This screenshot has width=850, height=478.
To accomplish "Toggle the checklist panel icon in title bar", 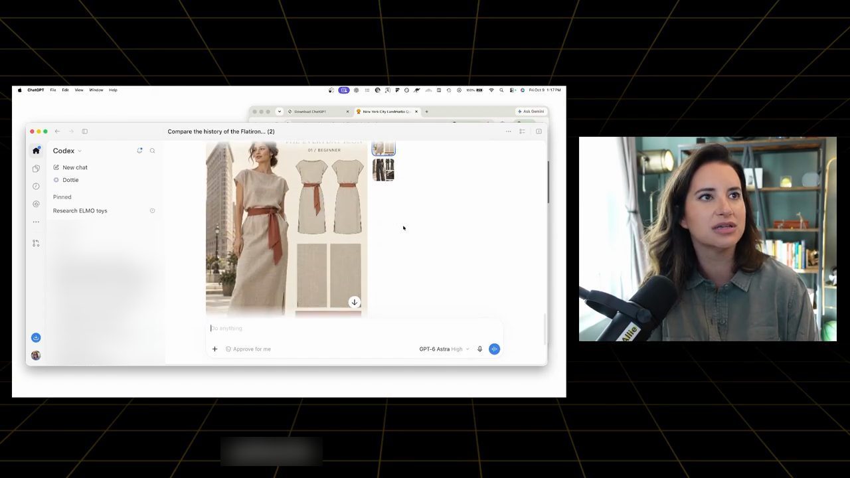I will (x=522, y=131).
